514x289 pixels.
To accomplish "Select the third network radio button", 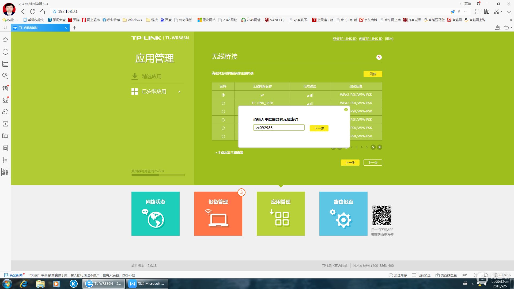I will [x=223, y=112].
